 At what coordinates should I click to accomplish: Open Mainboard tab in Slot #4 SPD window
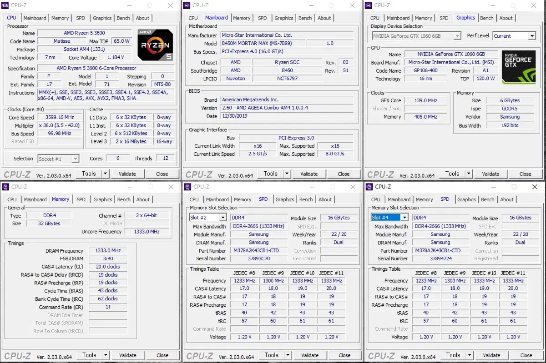(399, 199)
